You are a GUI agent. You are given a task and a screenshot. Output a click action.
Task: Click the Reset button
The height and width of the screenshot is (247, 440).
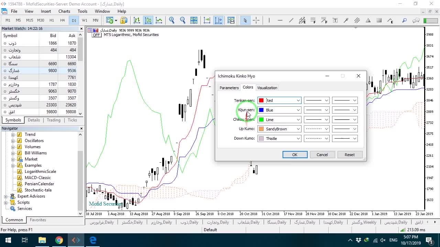[x=350, y=155]
